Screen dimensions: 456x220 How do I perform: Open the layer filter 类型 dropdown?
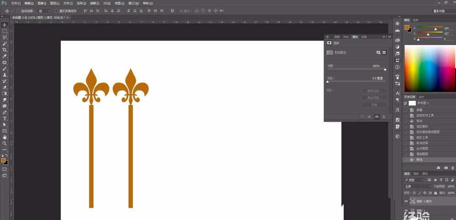[418, 180]
